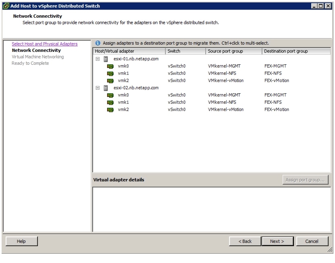335x263 pixels.
Task: Click the esxi-01 host server icon
Action: point(105,59)
